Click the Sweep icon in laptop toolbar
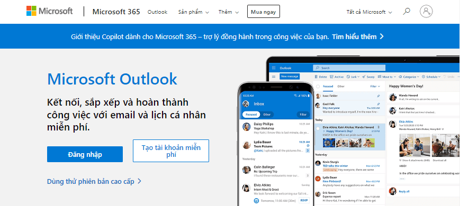Image resolution: width=460 pixels, height=206 pixels. coord(364,77)
